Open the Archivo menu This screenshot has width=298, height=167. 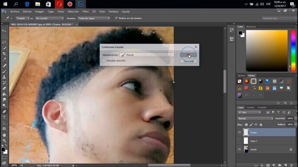click(x=14, y=12)
